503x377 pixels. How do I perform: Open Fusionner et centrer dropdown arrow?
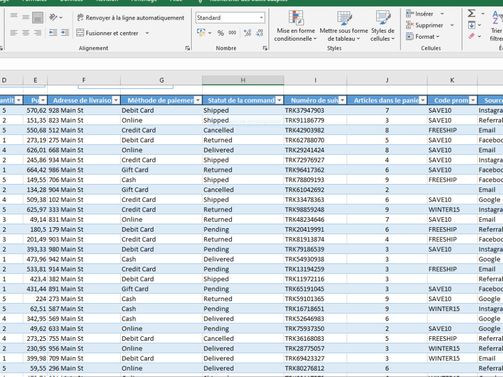coord(147,33)
